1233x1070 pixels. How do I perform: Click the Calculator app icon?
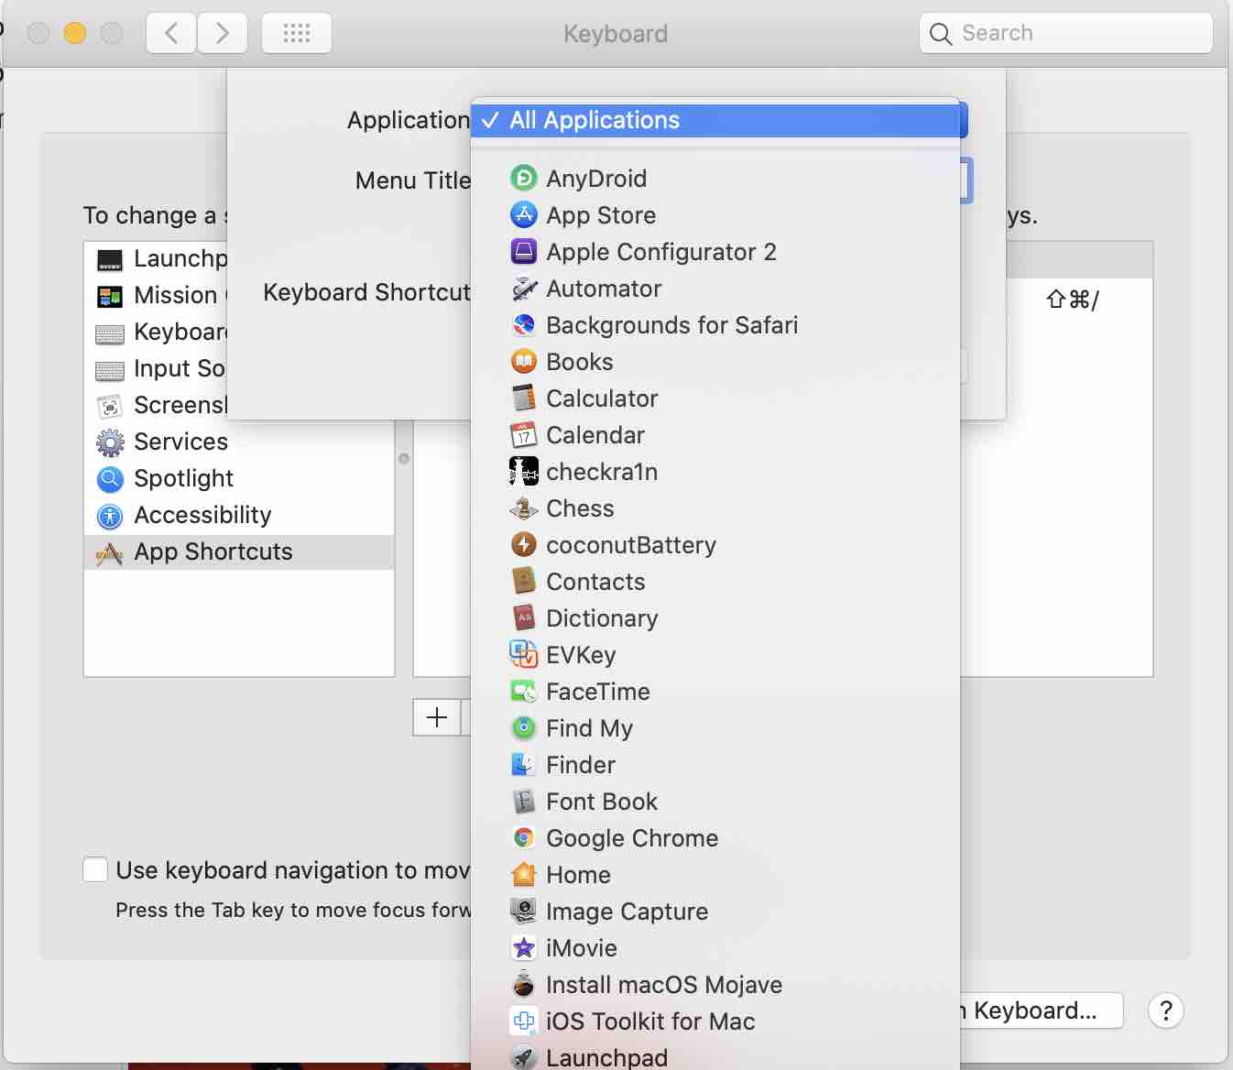pyautogui.click(x=523, y=399)
